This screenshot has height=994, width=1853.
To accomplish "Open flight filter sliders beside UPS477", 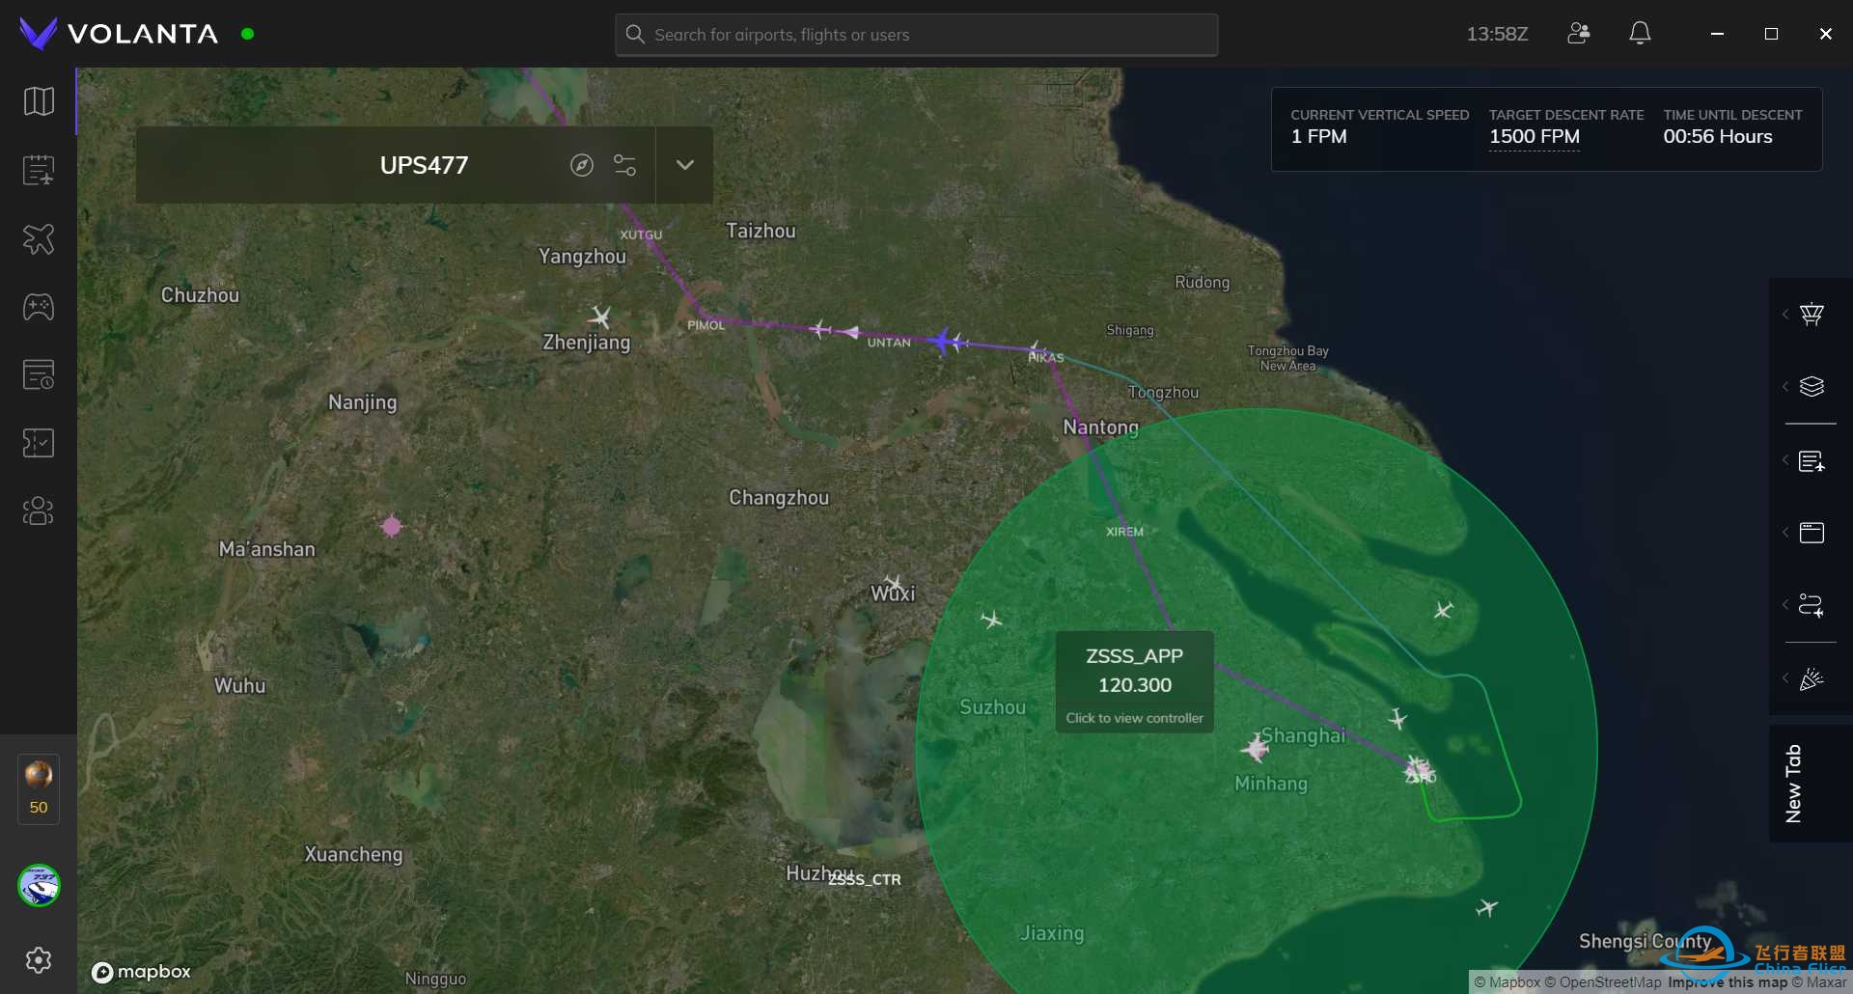I will 624,165.
